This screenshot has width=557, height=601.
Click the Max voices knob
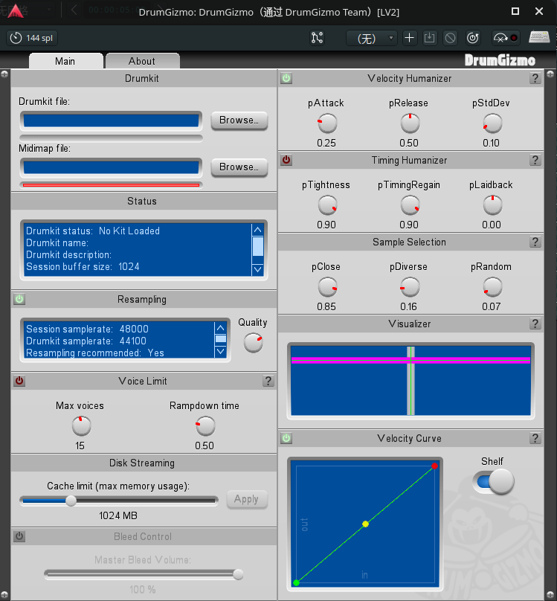(81, 426)
